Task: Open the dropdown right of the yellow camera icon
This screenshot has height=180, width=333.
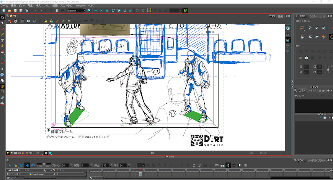Action: tap(181, 10)
